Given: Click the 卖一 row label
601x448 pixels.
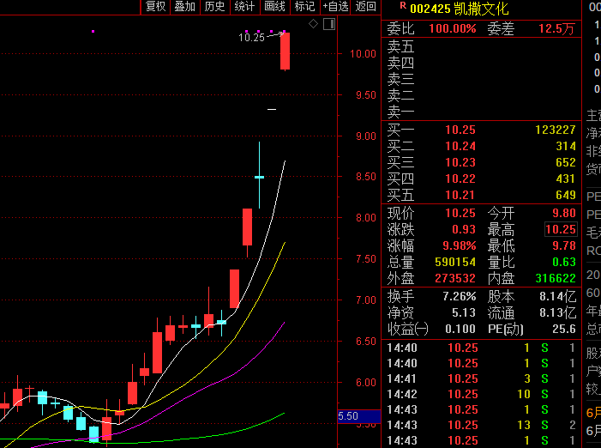Looking at the screenshot, I should pos(400,112).
